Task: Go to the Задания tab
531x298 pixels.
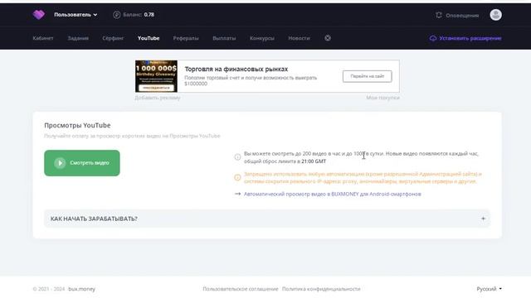Action: click(78, 39)
